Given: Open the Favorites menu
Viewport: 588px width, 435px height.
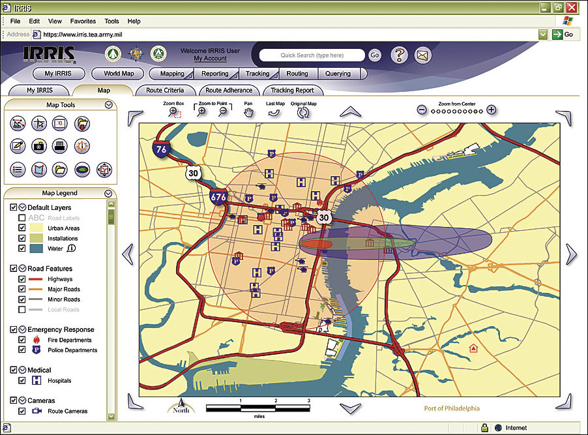Looking at the screenshot, I should coord(83,22).
